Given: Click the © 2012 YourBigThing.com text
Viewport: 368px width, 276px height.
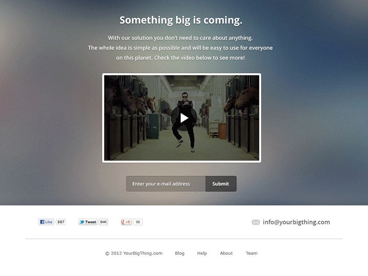Looking at the screenshot, I should coord(134,253).
